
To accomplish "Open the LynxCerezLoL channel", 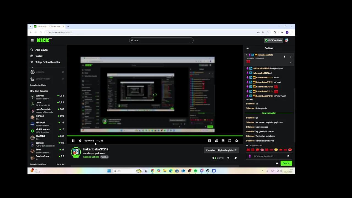I will point(47,111).
